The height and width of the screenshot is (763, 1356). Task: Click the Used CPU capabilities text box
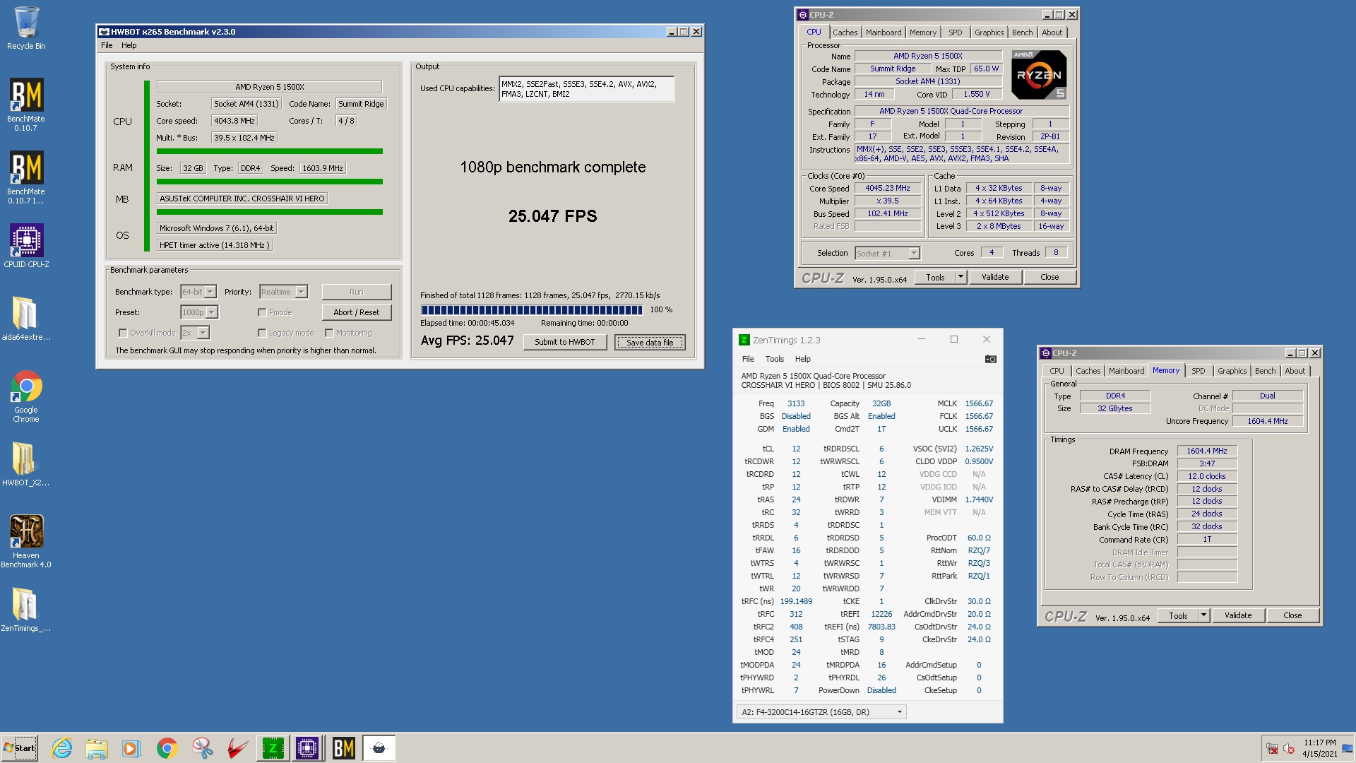pyautogui.click(x=586, y=89)
